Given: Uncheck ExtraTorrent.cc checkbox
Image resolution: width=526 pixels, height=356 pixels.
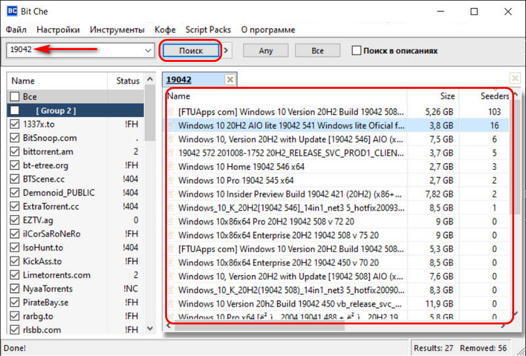Looking at the screenshot, I should (14, 206).
